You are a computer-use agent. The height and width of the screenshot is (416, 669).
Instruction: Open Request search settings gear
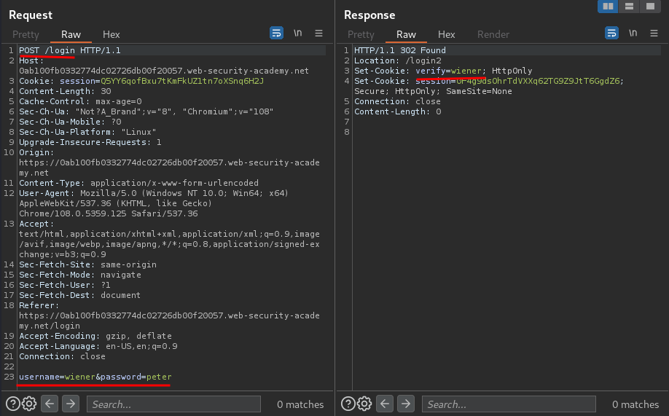click(x=29, y=404)
